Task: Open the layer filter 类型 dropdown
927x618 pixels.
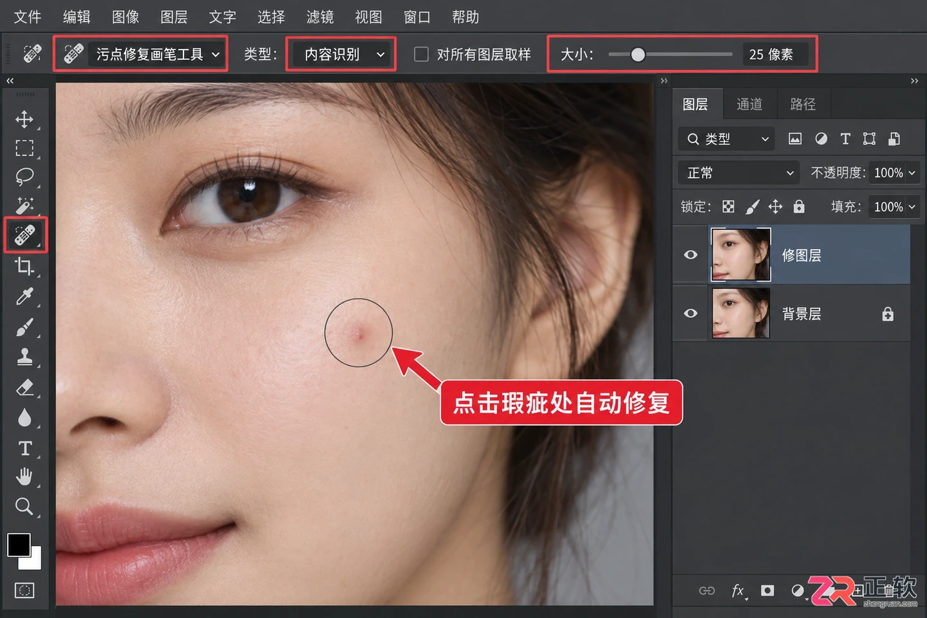Action: coord(727,138)
